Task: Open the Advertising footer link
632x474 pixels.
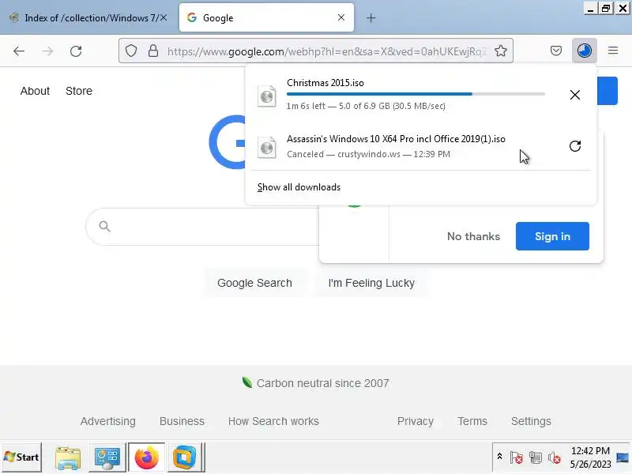Action: (x=108, y=421)
